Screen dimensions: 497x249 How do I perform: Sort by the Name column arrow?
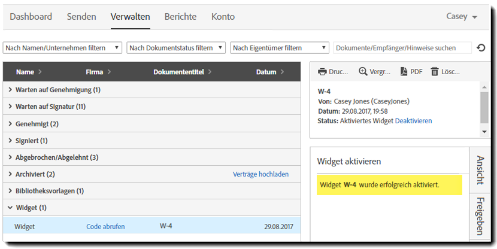pos(40,72)
